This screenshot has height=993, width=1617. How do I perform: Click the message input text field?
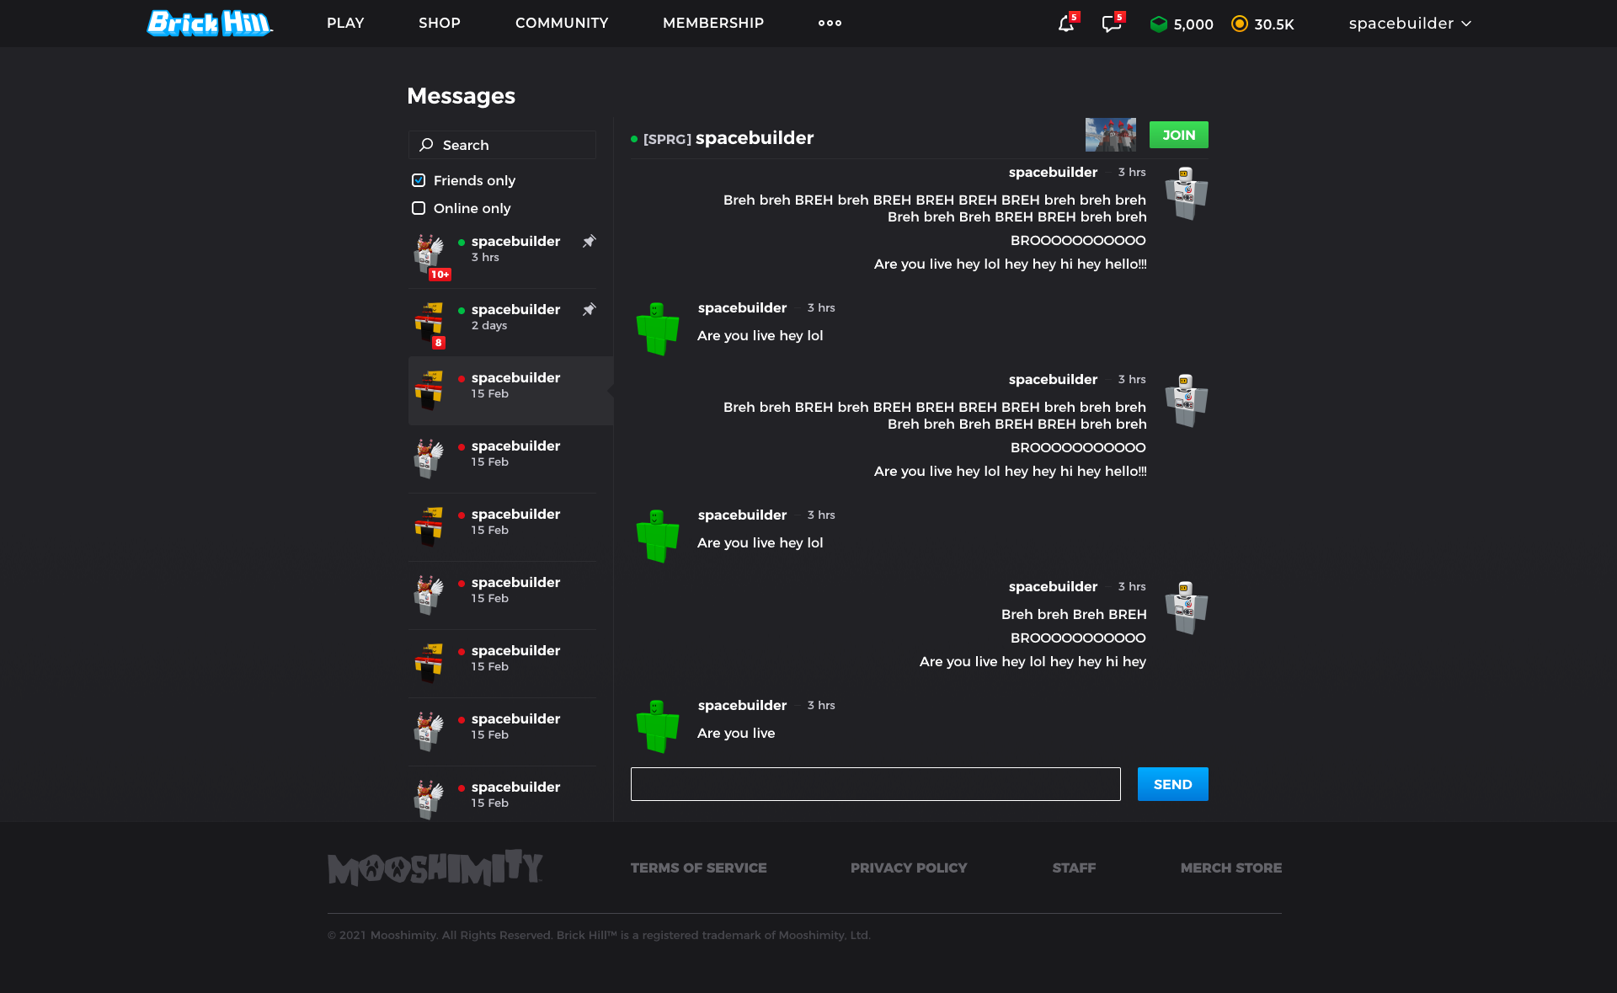874,784
